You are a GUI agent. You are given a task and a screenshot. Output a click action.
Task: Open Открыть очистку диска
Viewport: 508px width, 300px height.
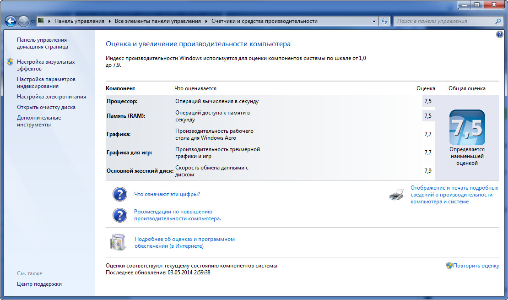coord(46,107)
